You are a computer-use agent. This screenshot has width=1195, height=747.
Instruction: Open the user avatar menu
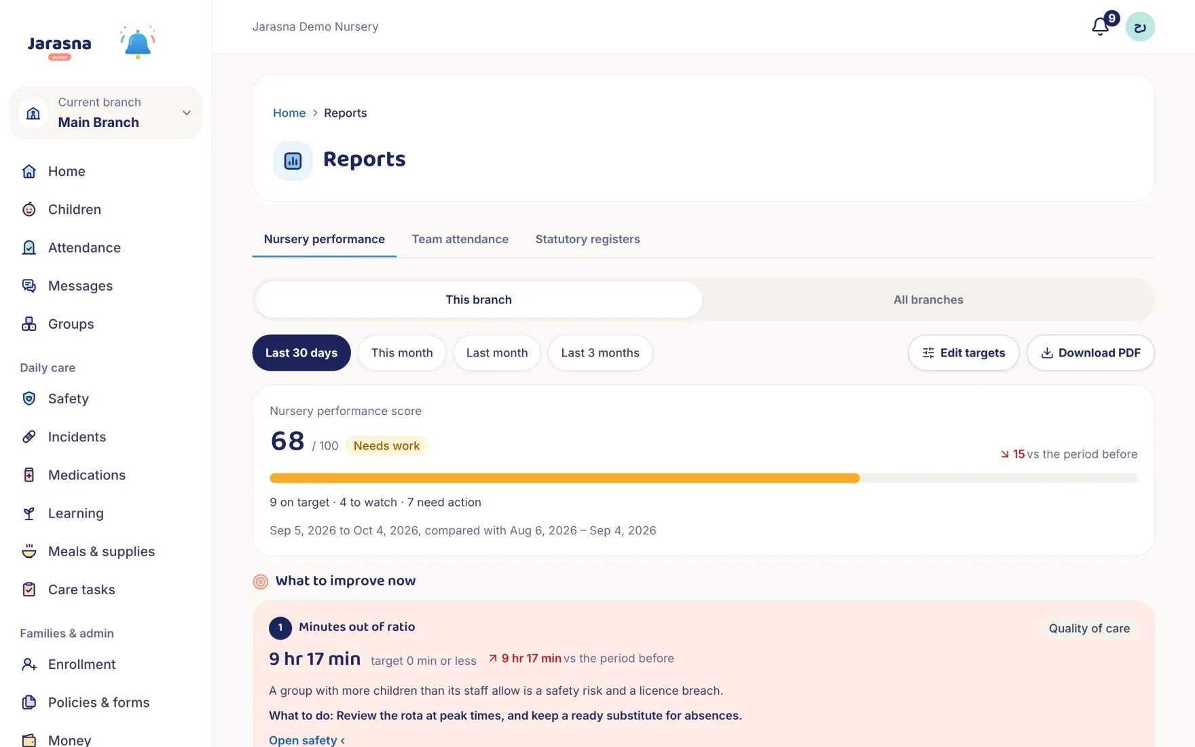[1140, 26]
